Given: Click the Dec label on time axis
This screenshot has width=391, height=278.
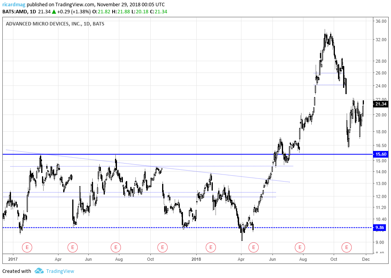Looking at the screenshot, I should coord(366,259).
